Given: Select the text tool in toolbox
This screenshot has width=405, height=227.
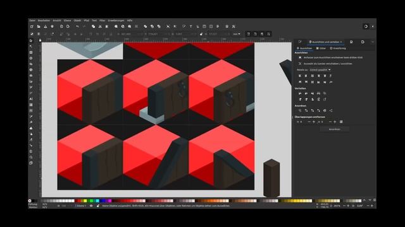Looking at the screenshot, I should coord(31,99).
